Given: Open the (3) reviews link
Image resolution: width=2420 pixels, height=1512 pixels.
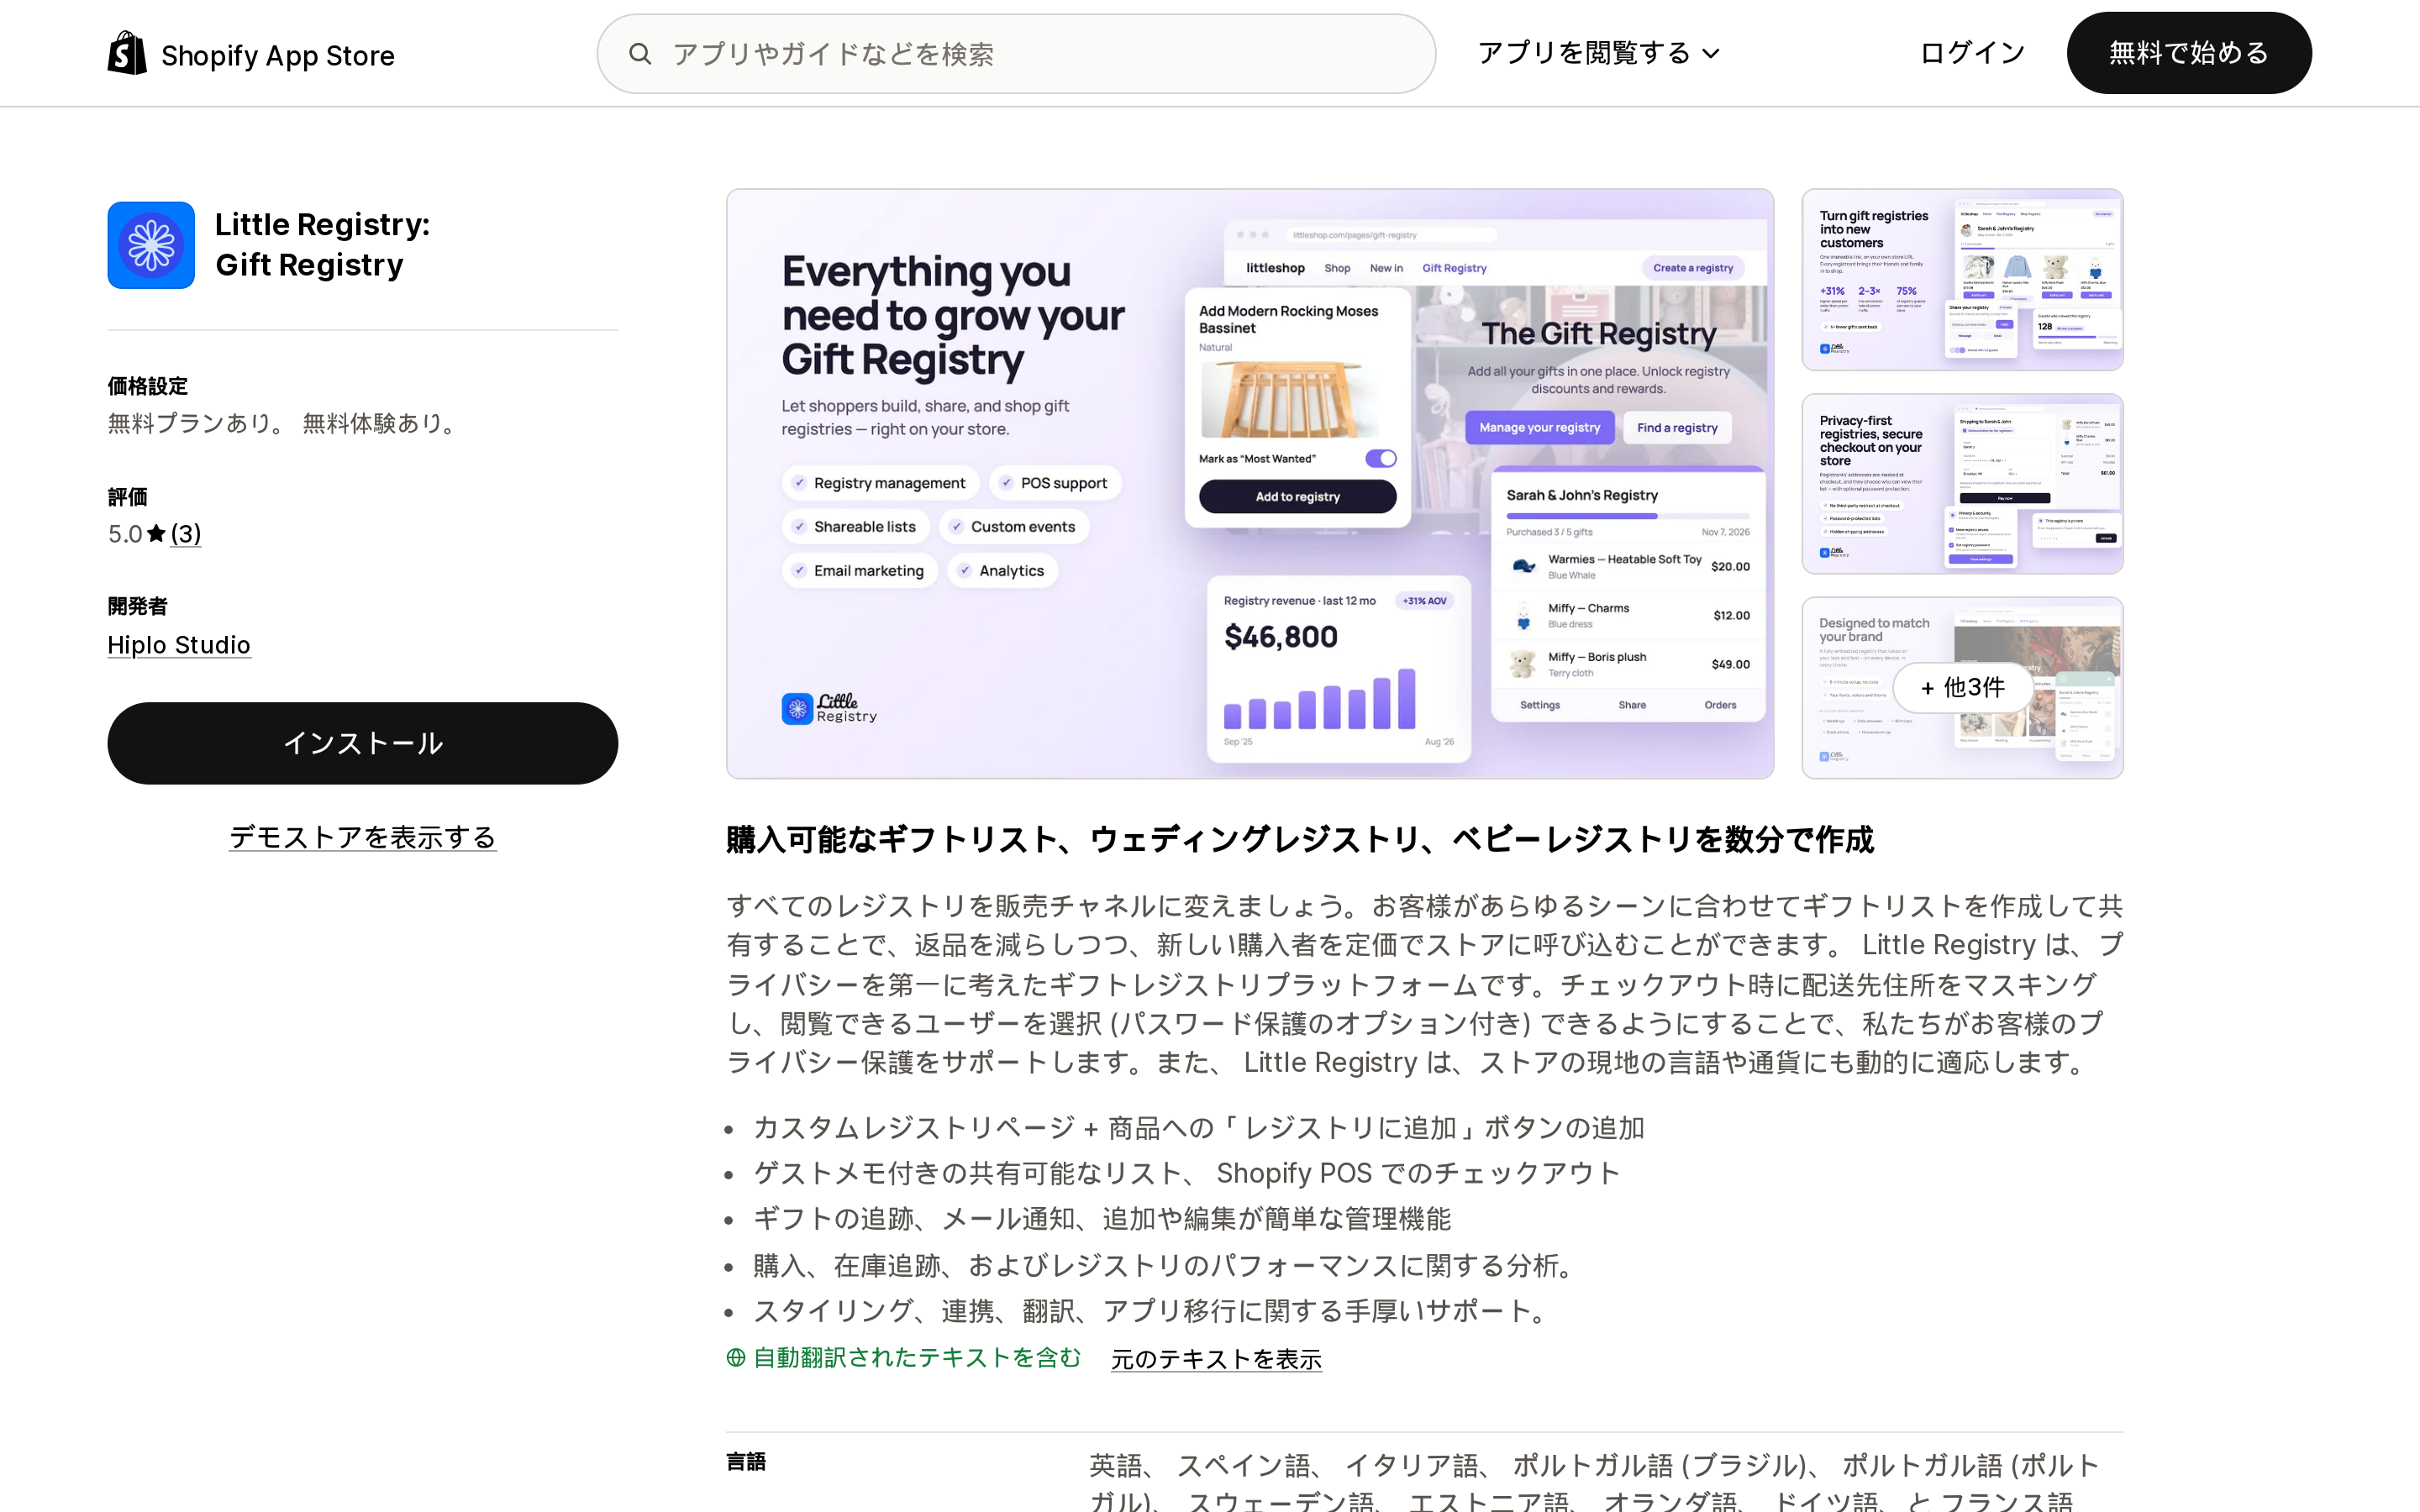Looking at the screenshot, I should tap(185, 534).
